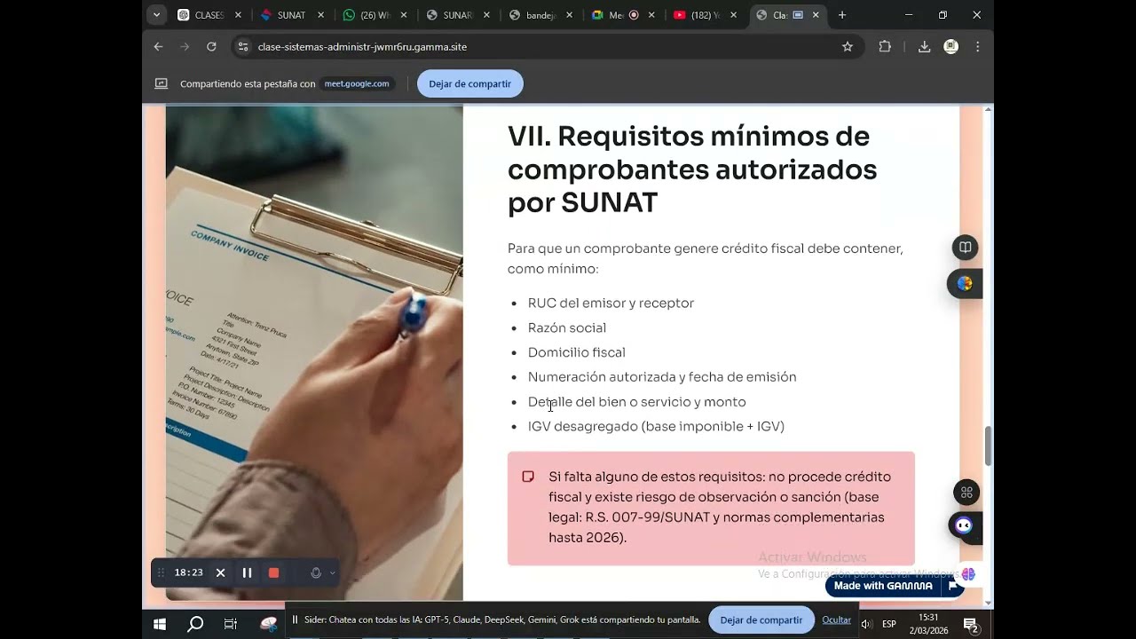Open the Chrome profile avatar
The height and width of the screenshot is (639, 1136).
[x=951, y=47]
